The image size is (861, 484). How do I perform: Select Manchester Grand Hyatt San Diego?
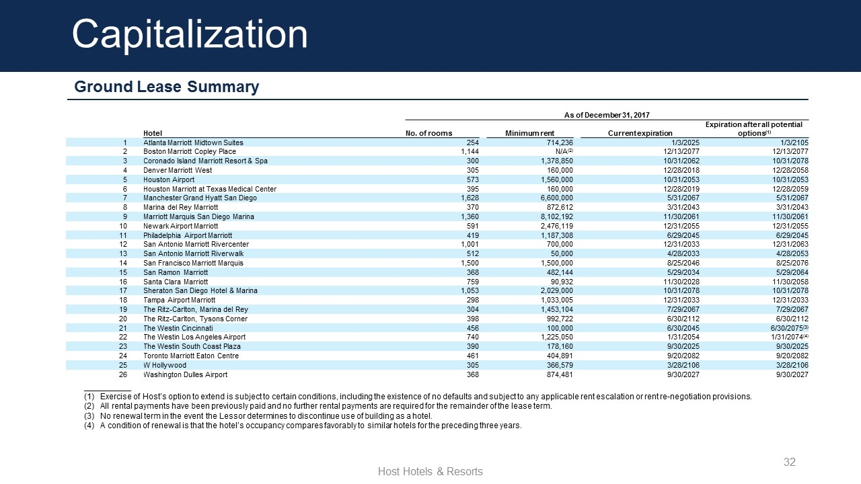tap(200, 198)
